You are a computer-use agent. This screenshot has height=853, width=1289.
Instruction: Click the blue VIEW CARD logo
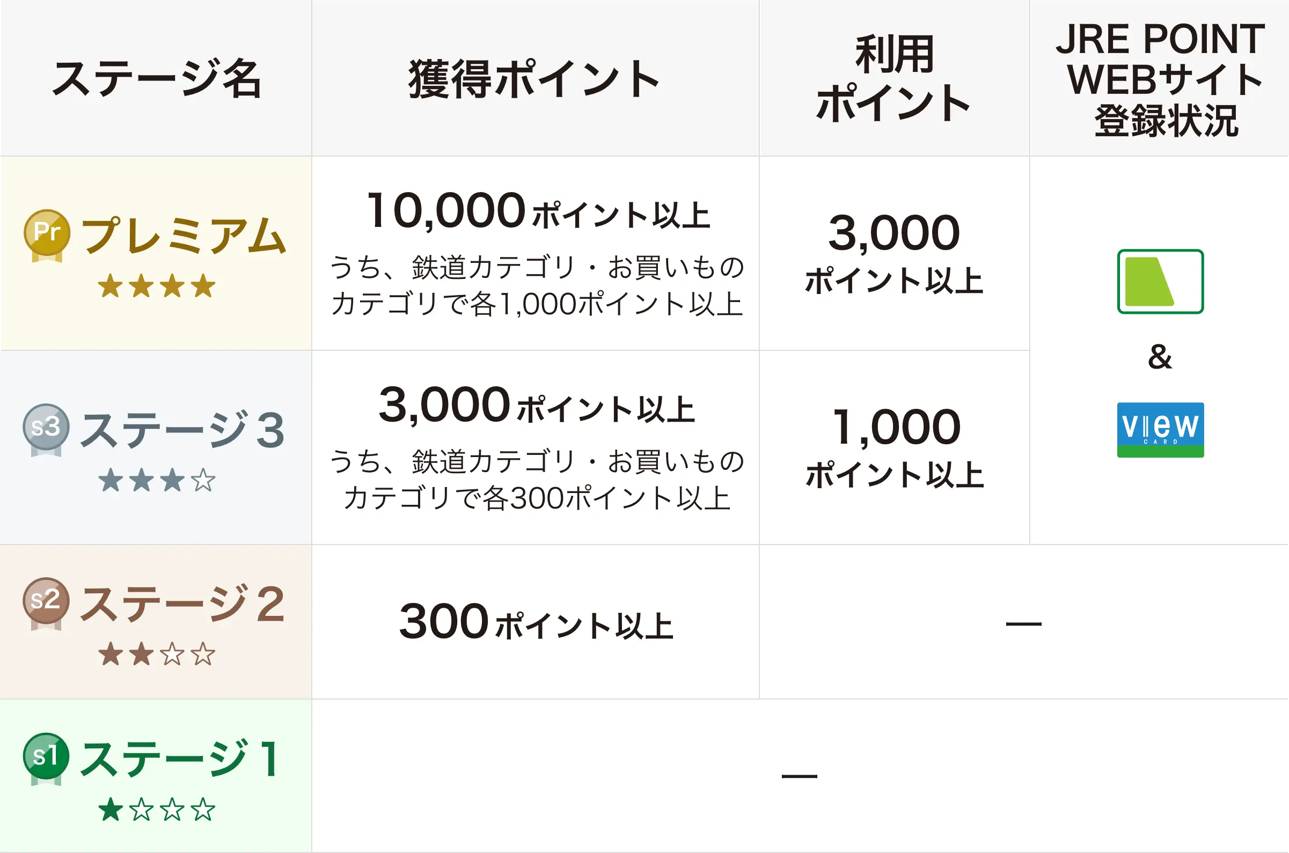1160,430
